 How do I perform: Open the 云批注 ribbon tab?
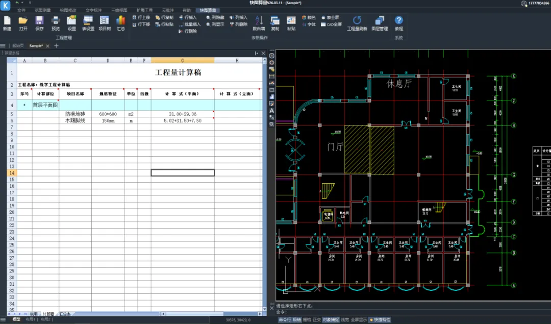[168, 10]
